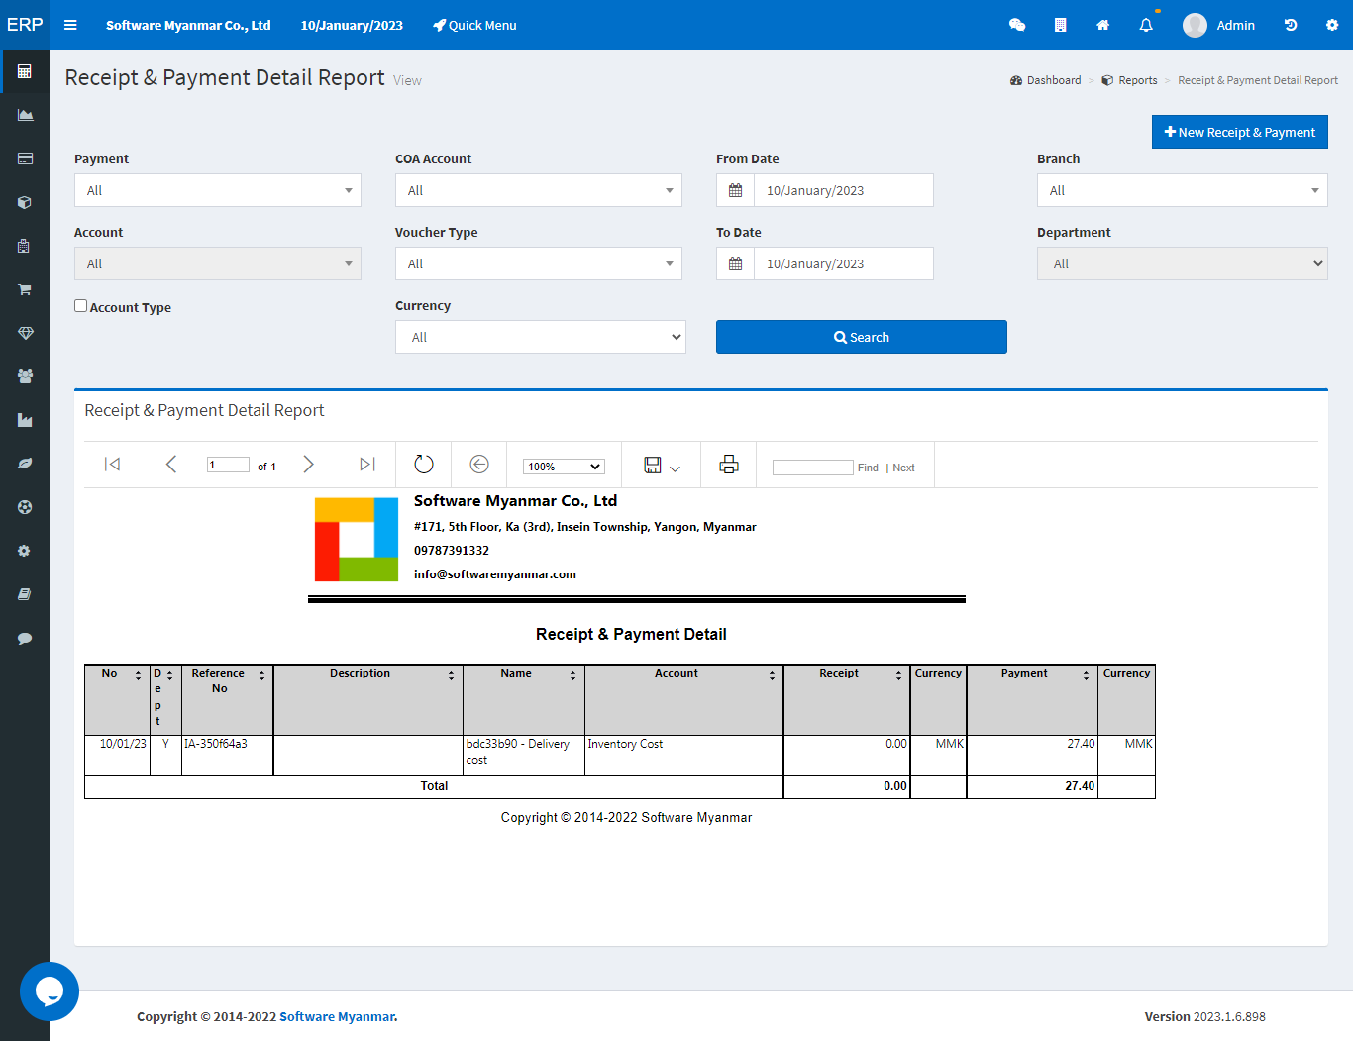Go to first report page

113,465
